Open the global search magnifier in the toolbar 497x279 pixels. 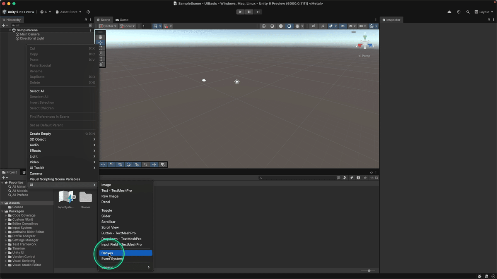(x=468, y=12)
